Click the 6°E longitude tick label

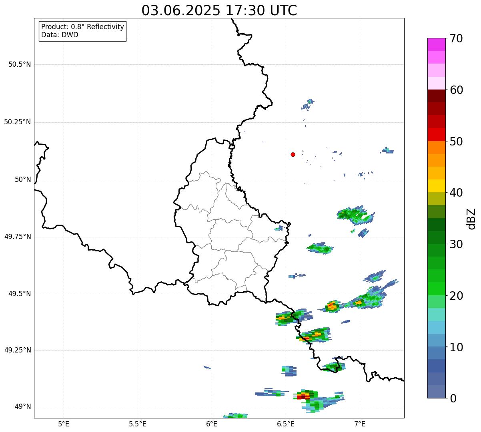[x=212, y=424]
